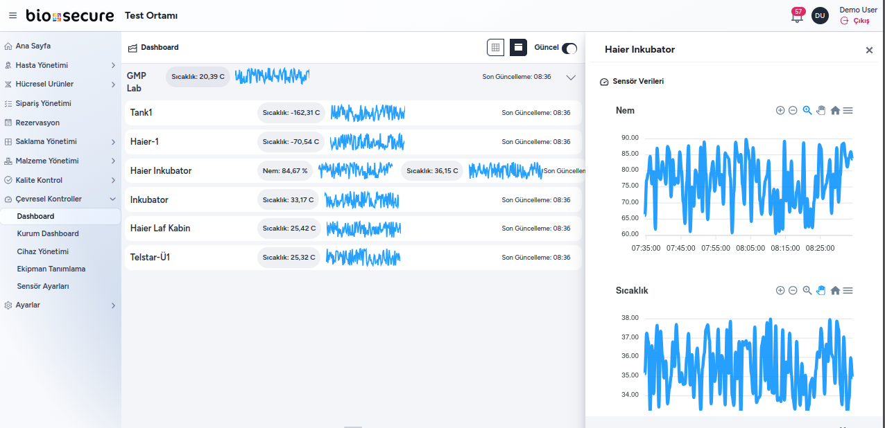Select magnifier zoom tool on Sıcaklık chart
The height and width of the screenshot is (428, 885).
tap(807, 290)
